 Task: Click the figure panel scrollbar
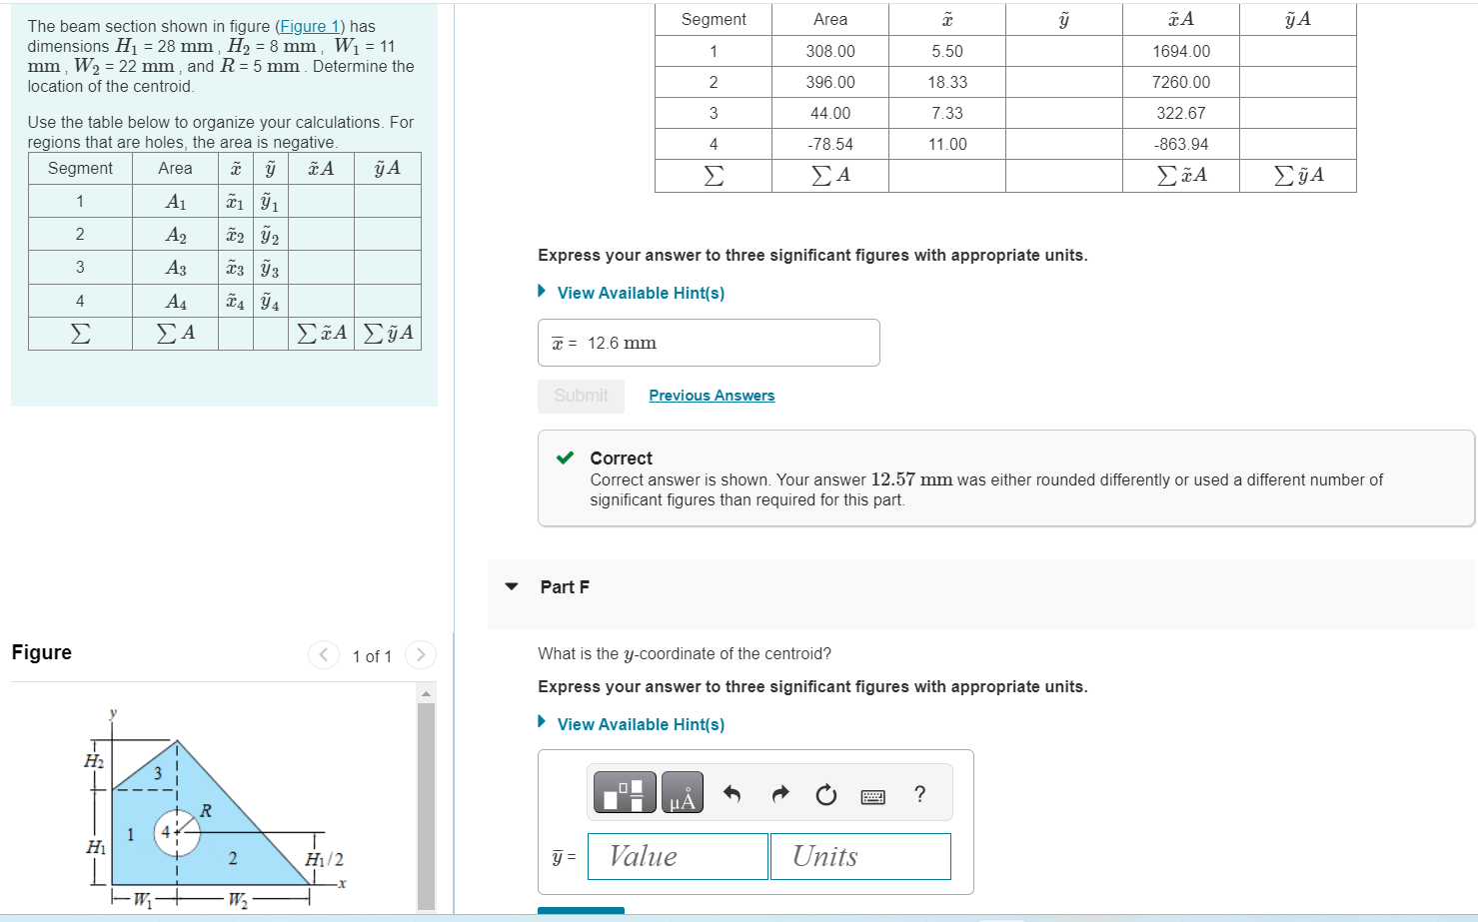click(429, 799)
